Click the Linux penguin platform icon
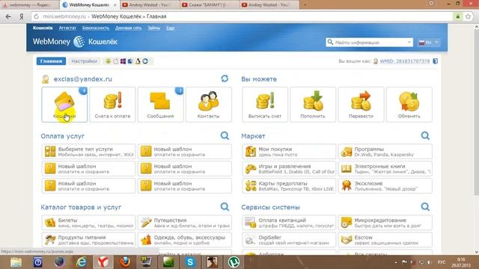This screenshot has width=479, height=269. (138, 61)
